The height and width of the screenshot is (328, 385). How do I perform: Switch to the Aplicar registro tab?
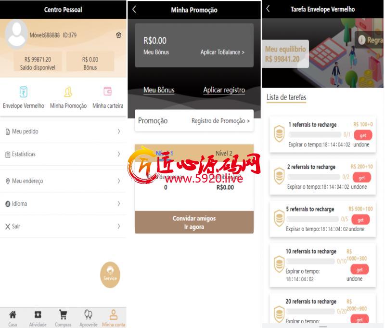[x=224, y=90]
